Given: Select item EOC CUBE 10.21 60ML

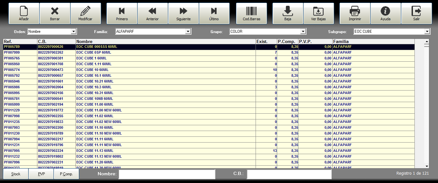Looking at the screenshot, I should 95,82.
